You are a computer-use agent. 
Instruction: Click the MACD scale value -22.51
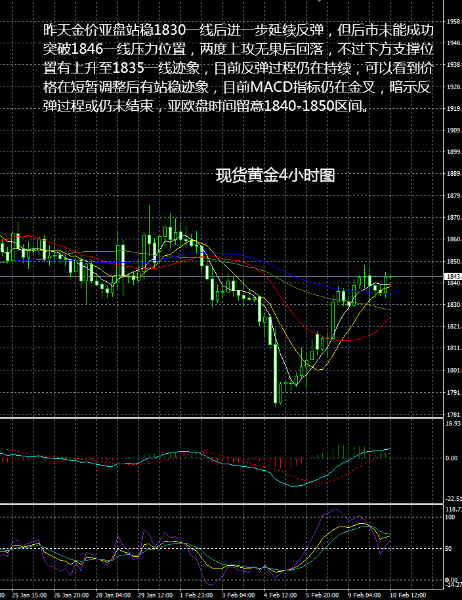coord(453,498)
